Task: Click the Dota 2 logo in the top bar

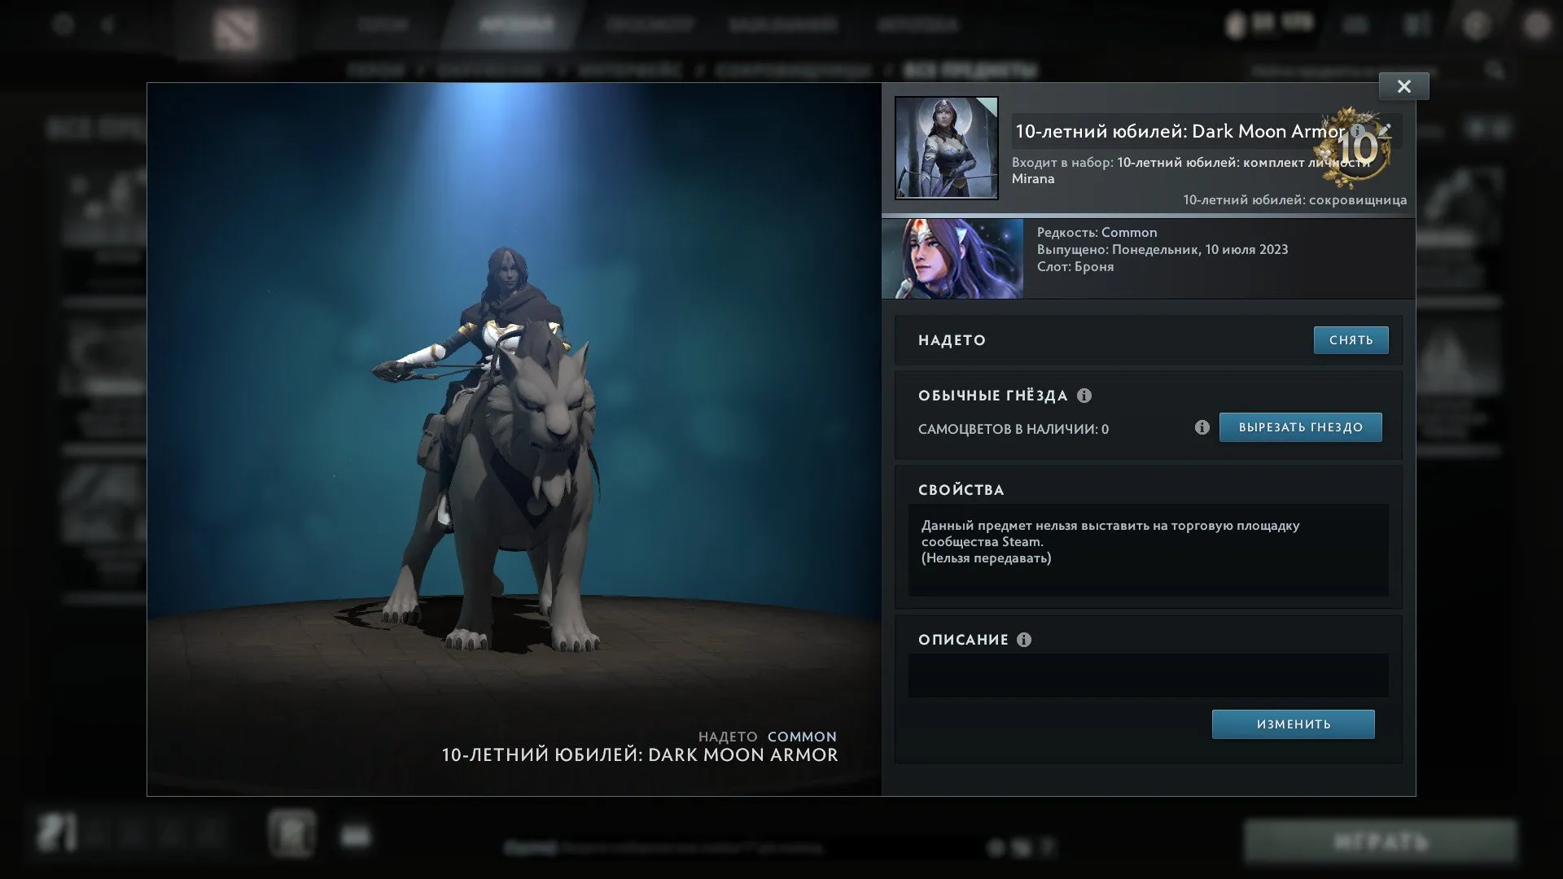Action: tap(236, 28)
